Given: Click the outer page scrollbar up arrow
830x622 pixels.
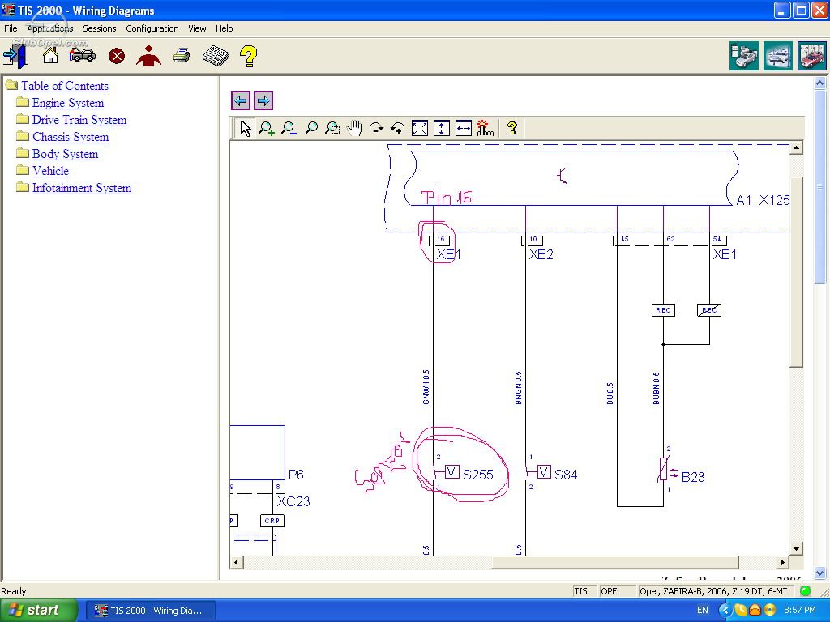Looking at the screenshot, I should coord(819,83).
